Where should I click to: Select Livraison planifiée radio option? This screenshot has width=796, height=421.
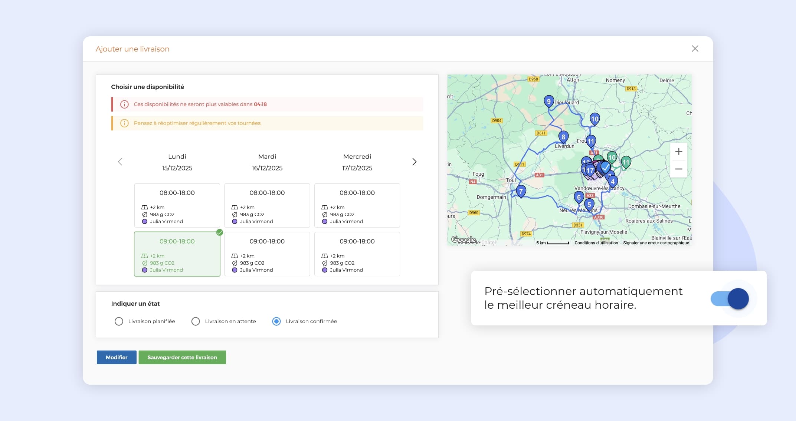coord(119,321)
